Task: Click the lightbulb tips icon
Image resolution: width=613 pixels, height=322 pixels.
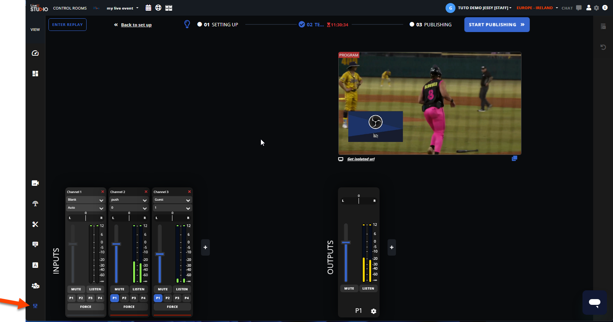Action: [187, 24]
